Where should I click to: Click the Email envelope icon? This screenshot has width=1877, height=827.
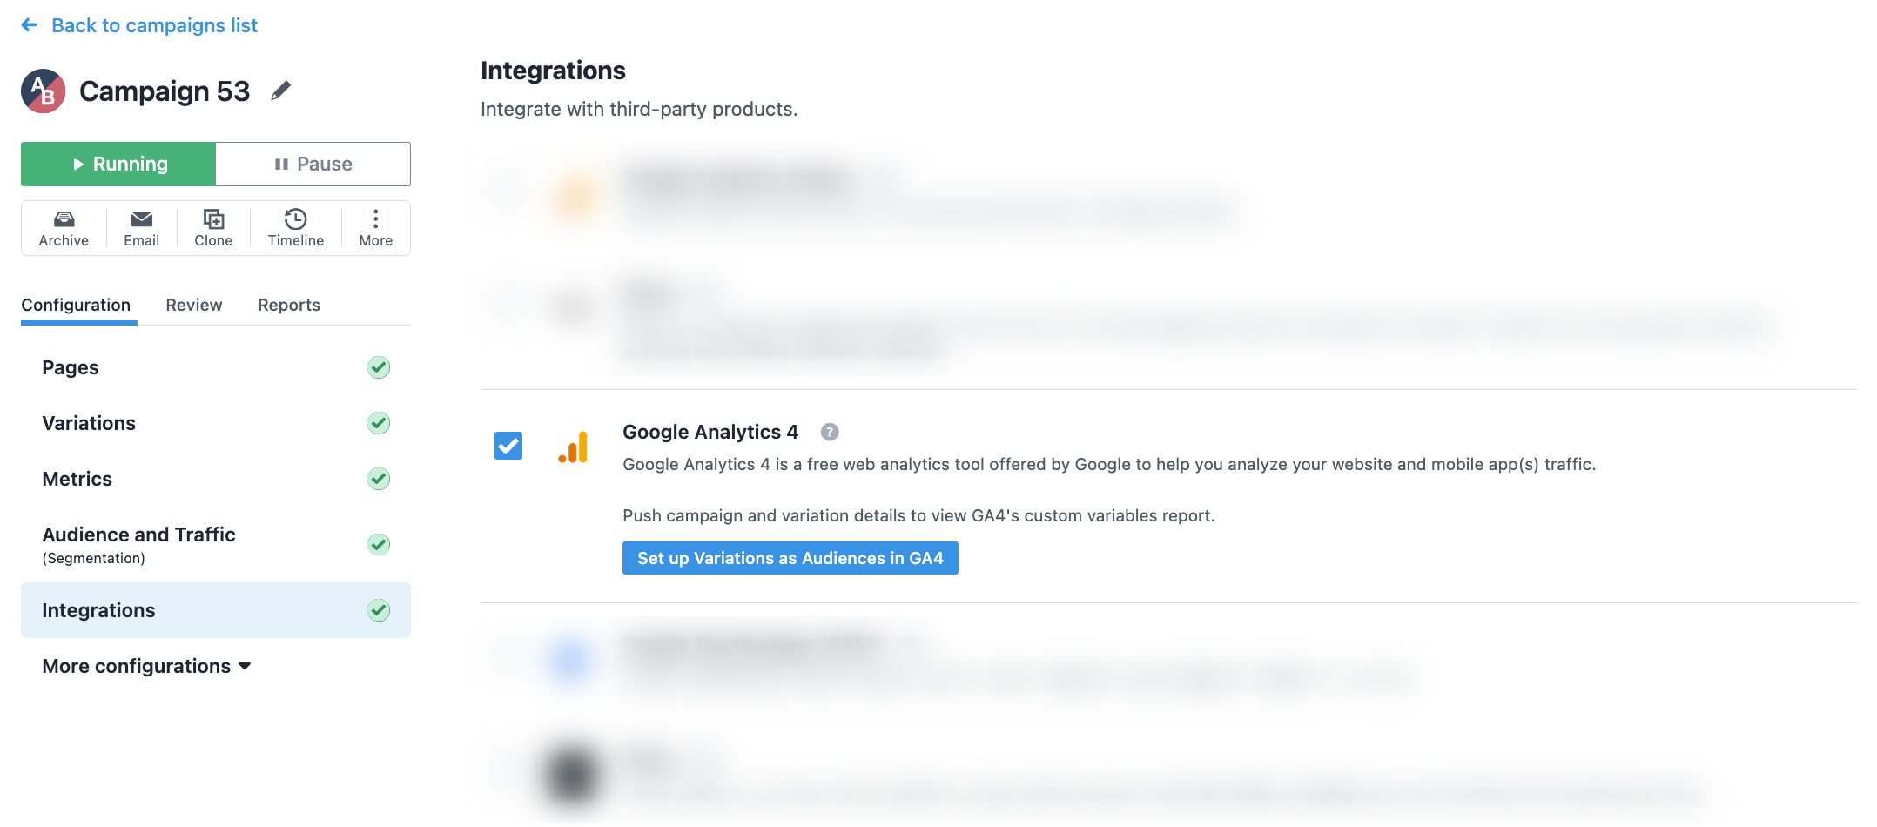point(141,219)
